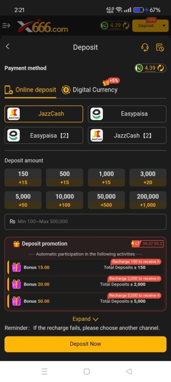Tap the Deposit Now button
Image resolution: width=171 pixels, height=382 pixels.
(x=85, y=344)
